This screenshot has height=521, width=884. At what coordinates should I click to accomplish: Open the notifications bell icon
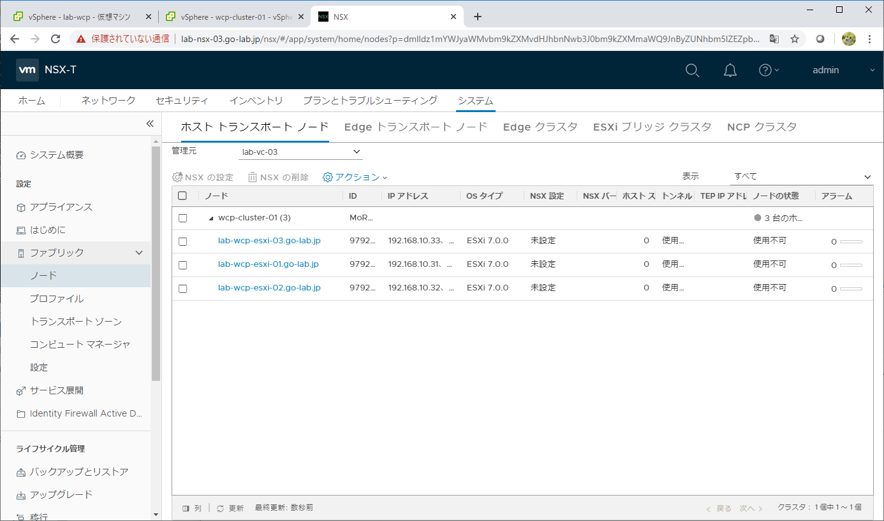tap(730, 70)
